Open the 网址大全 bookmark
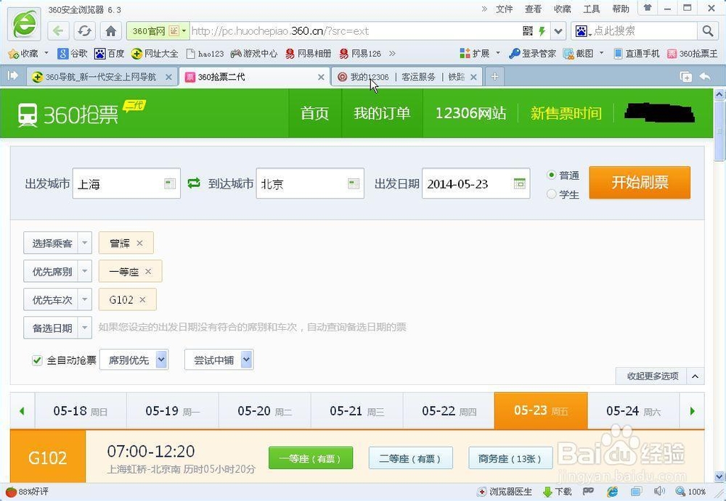The height and width of the screenshot is (501, 726). pyautogui.click(x=155, y=54)
